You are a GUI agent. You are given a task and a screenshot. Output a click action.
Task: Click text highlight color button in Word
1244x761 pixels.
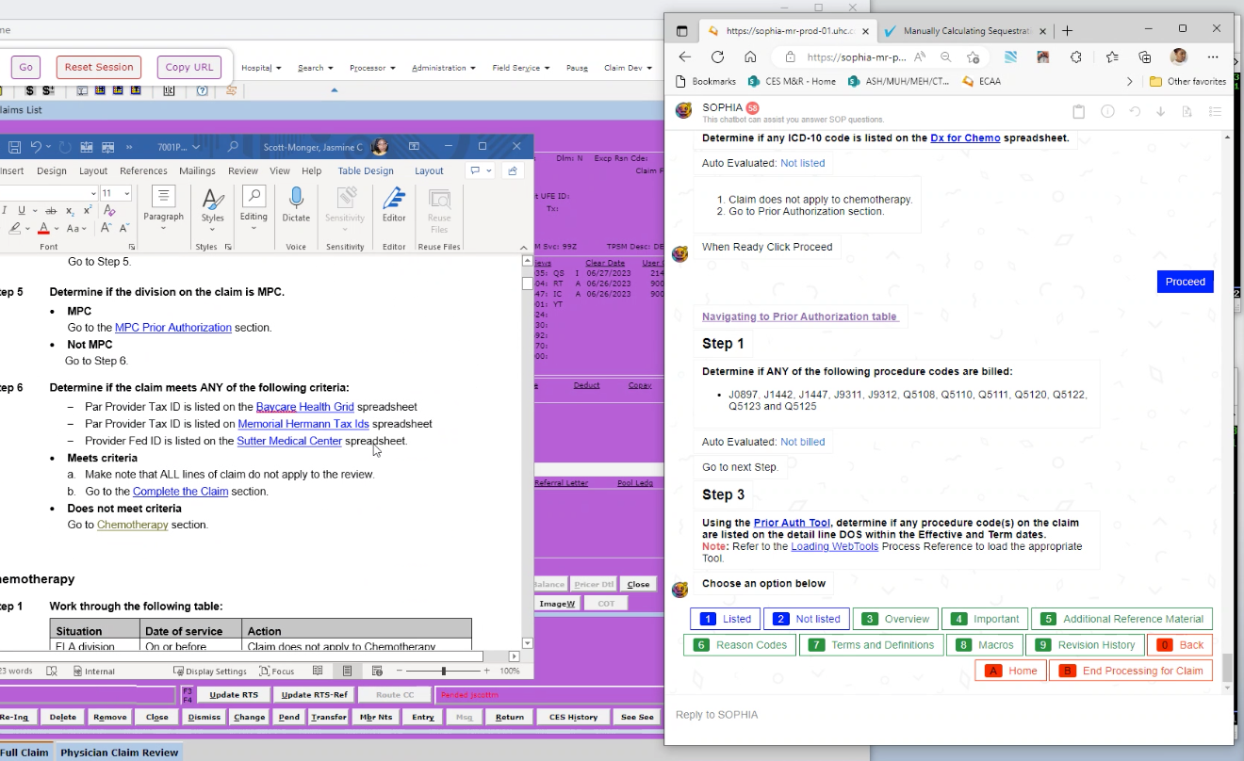tap(15, 228)
